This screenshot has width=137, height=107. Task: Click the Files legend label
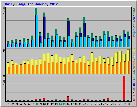coord(134,21)
